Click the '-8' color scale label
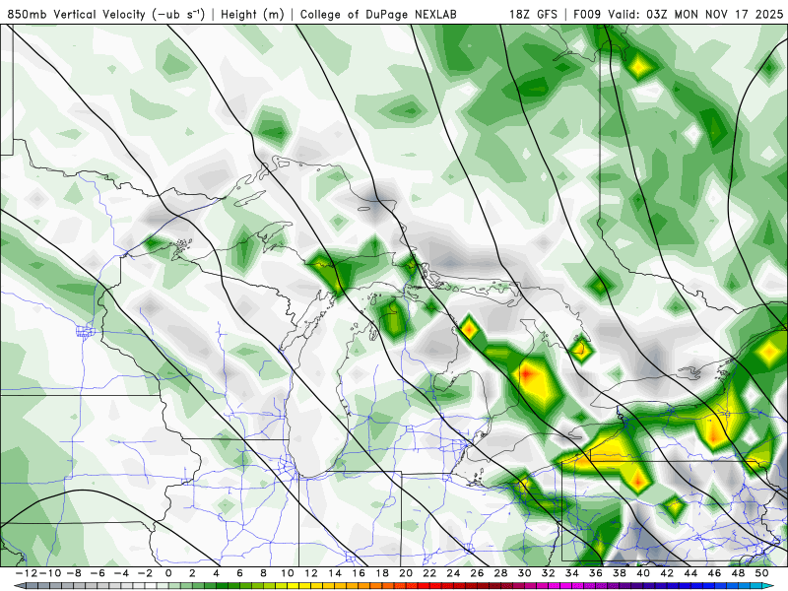Image resolution: width=788 pixels, height=591 pixels. [73, 573]
